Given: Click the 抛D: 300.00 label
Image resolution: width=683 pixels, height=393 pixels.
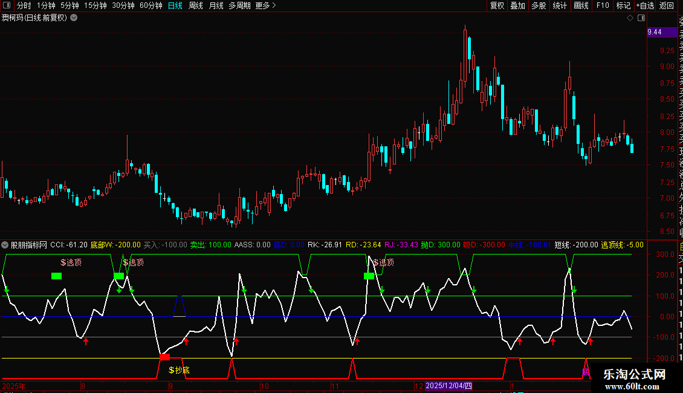Looking at the screenshot, I should (441, 245).
